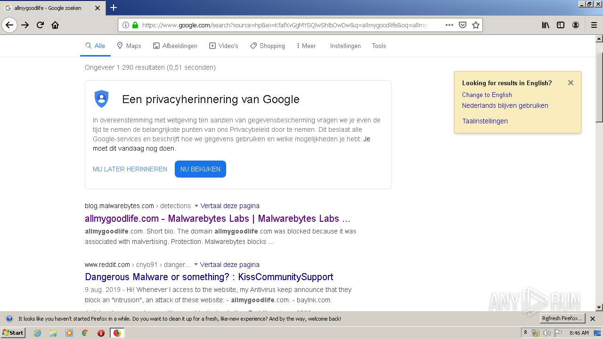Click the www.reddit.com breadcrumb text
The width and height of the screenshot is (603, 339).
pyautogui.click(x=107, y=265)
